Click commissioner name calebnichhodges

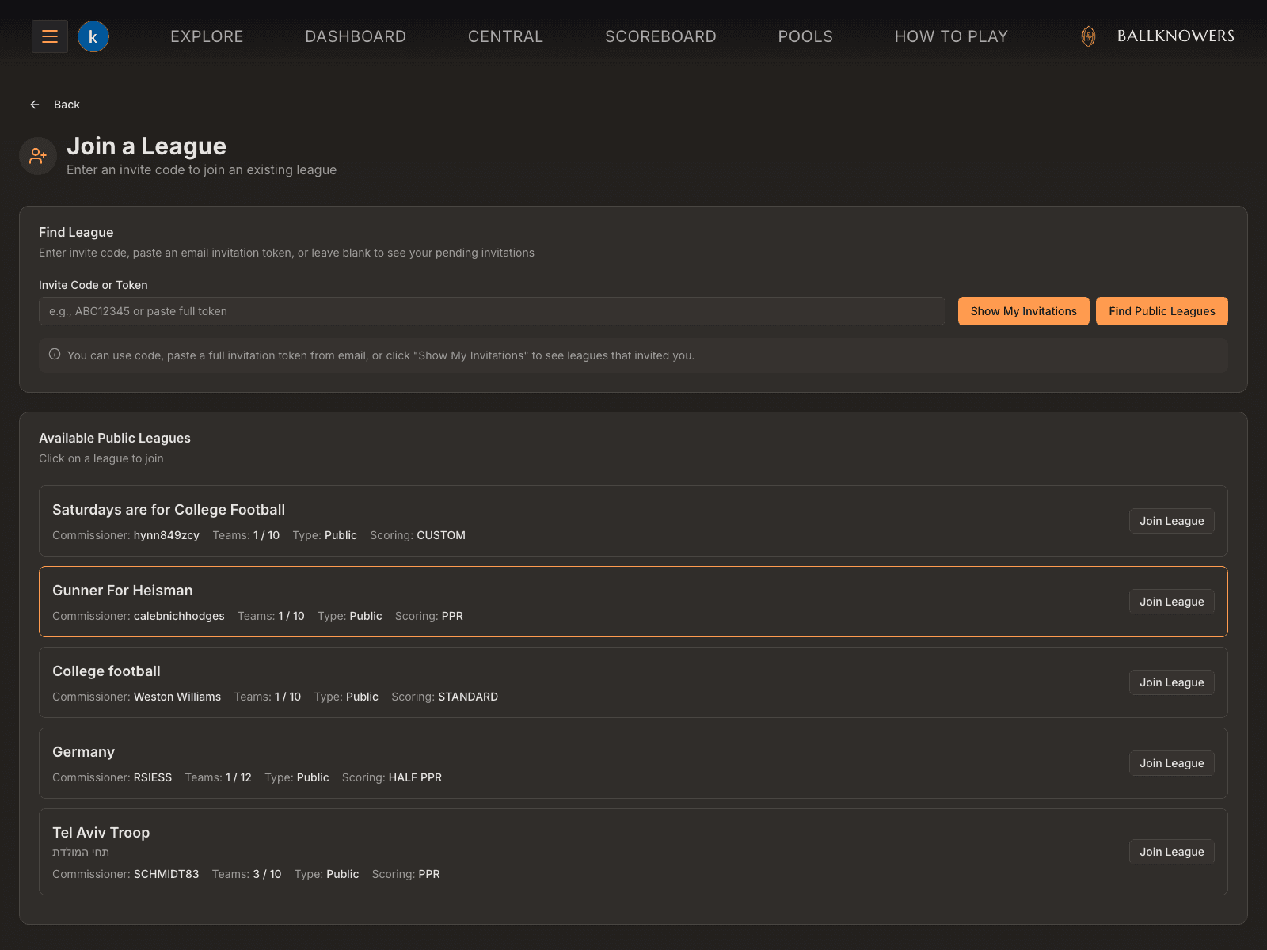click(179, 616)
